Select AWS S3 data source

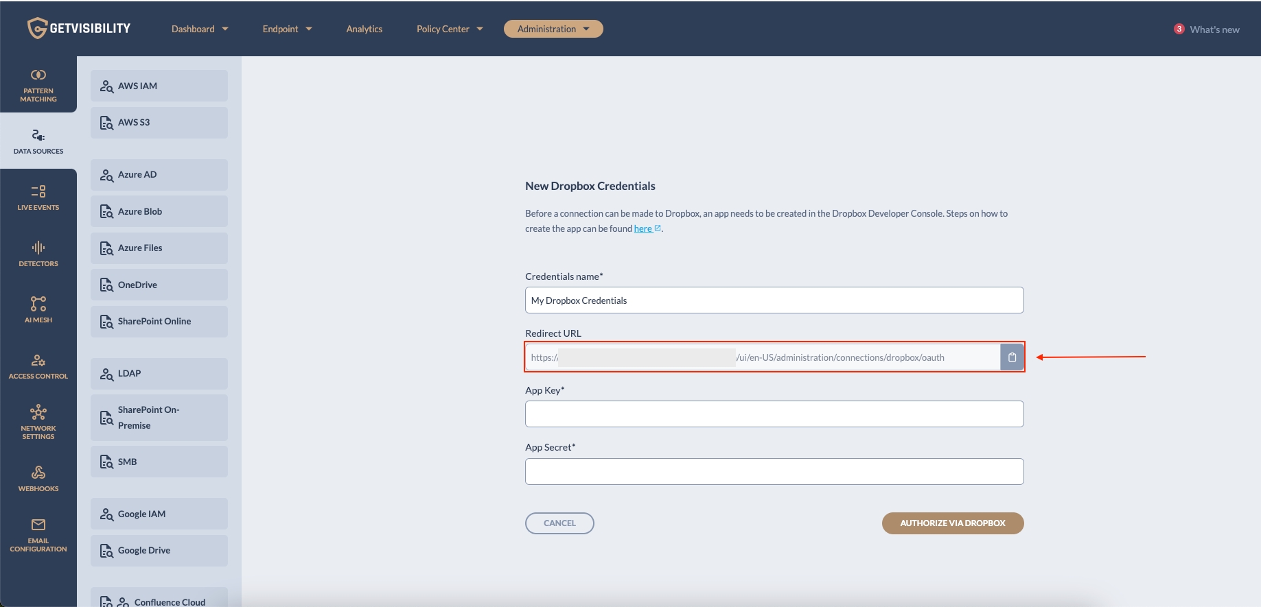coord(159,123)
